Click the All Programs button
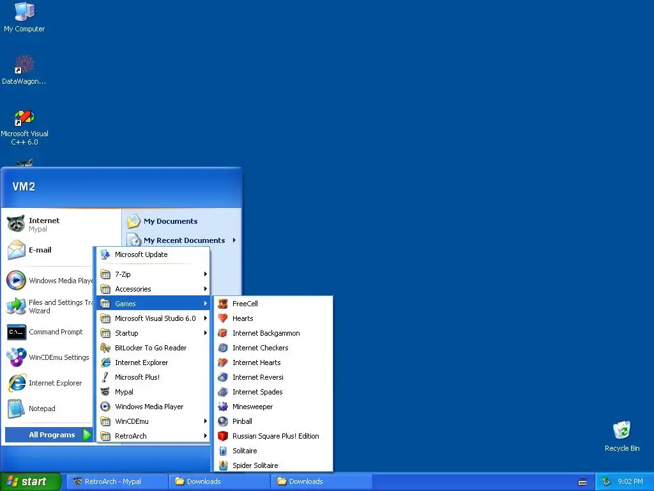 click(49, 435)
